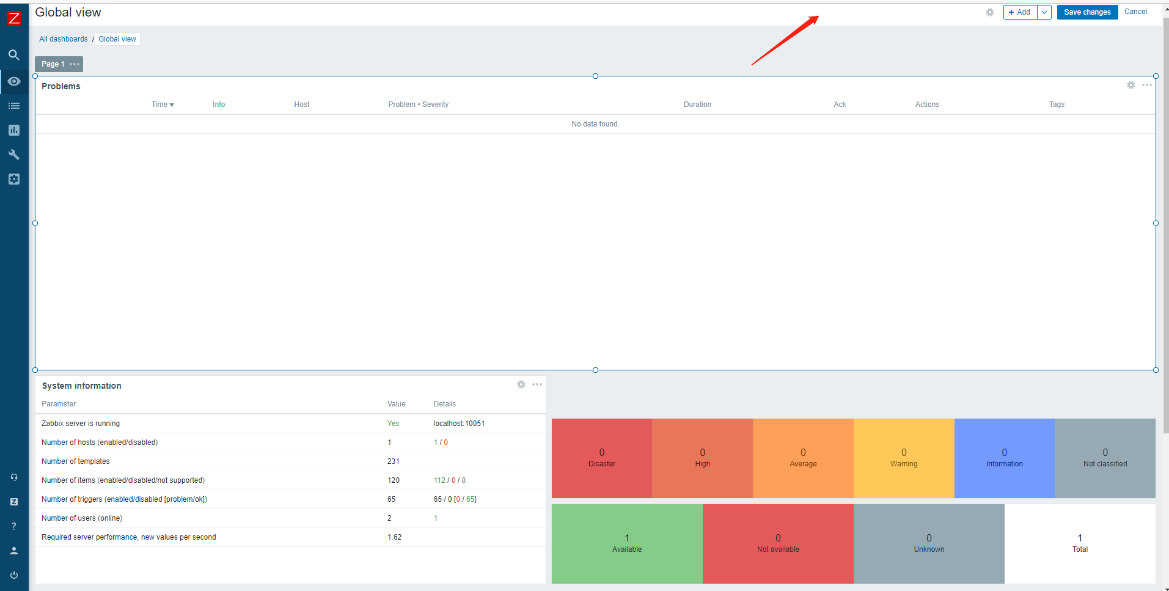Click Add widget button
This screenshot has width=1169, height=591.
click(1020, 12)
